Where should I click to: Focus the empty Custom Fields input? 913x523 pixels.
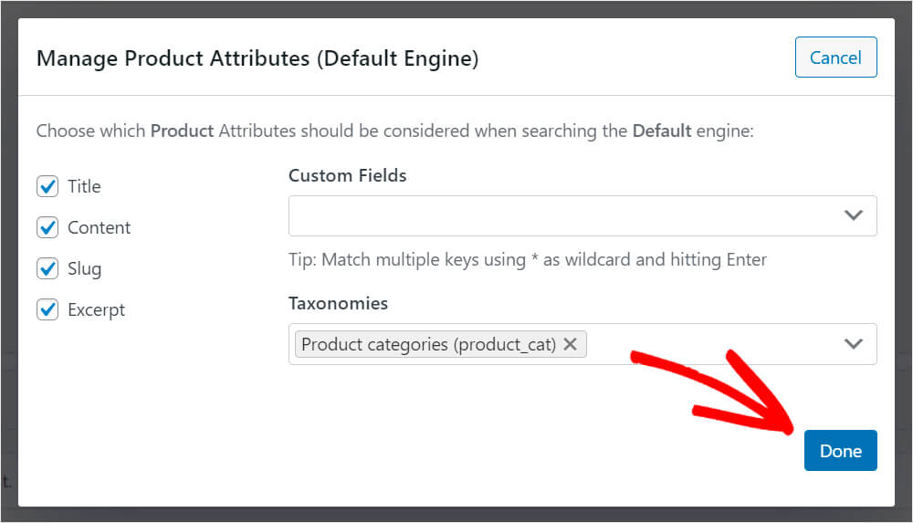pos(565,215)
